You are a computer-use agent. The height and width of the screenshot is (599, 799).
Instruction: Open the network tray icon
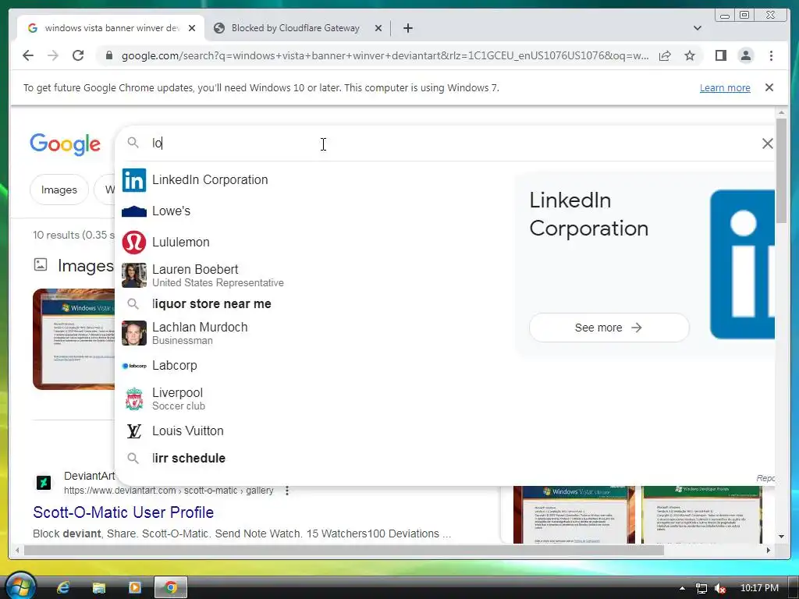point(701,588)
